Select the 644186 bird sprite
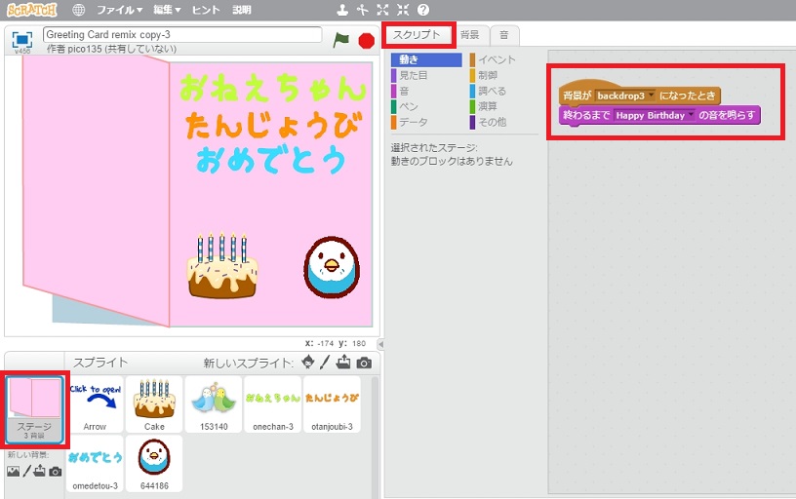 click(x=154, y=464)
